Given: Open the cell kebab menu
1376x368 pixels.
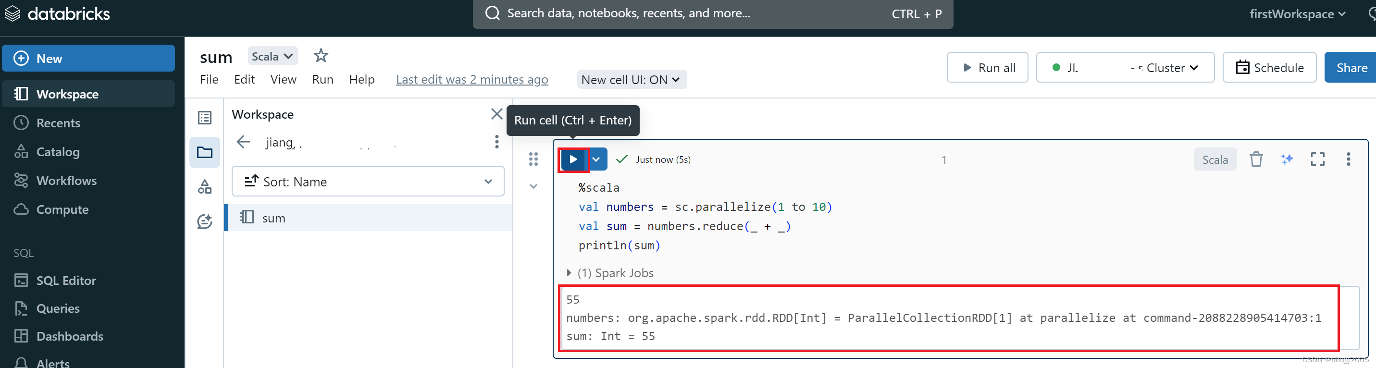Looking at the screenshot, I should pos(1348,159).
